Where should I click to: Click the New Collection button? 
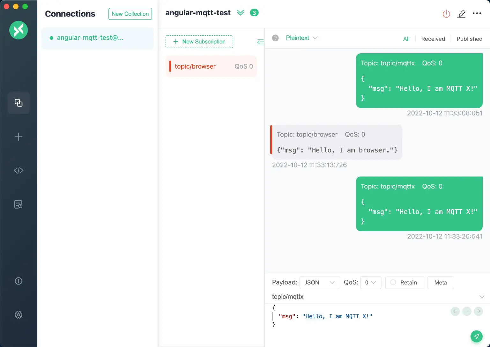click(x=130, y=14)
